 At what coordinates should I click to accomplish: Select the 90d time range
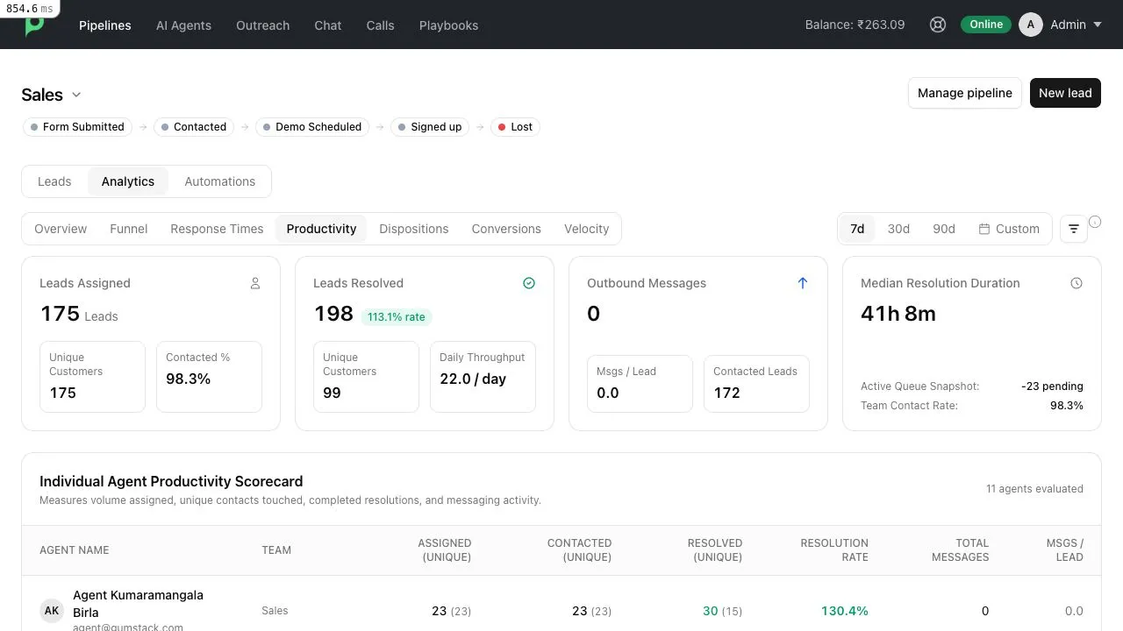(x=944, y=229)
